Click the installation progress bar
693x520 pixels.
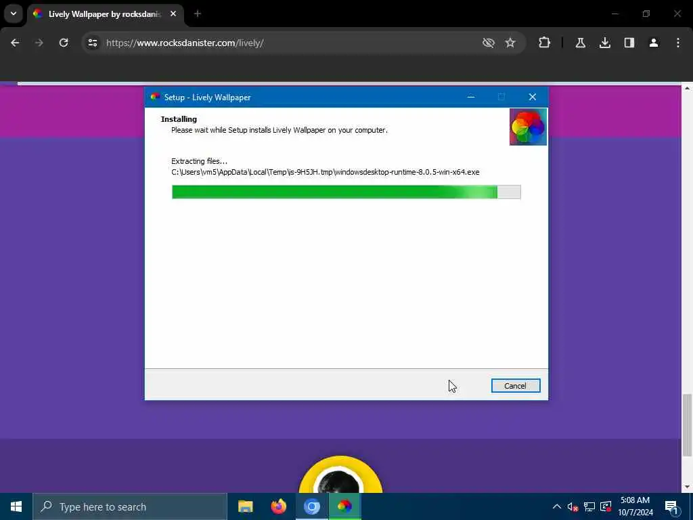pos(346,192)
